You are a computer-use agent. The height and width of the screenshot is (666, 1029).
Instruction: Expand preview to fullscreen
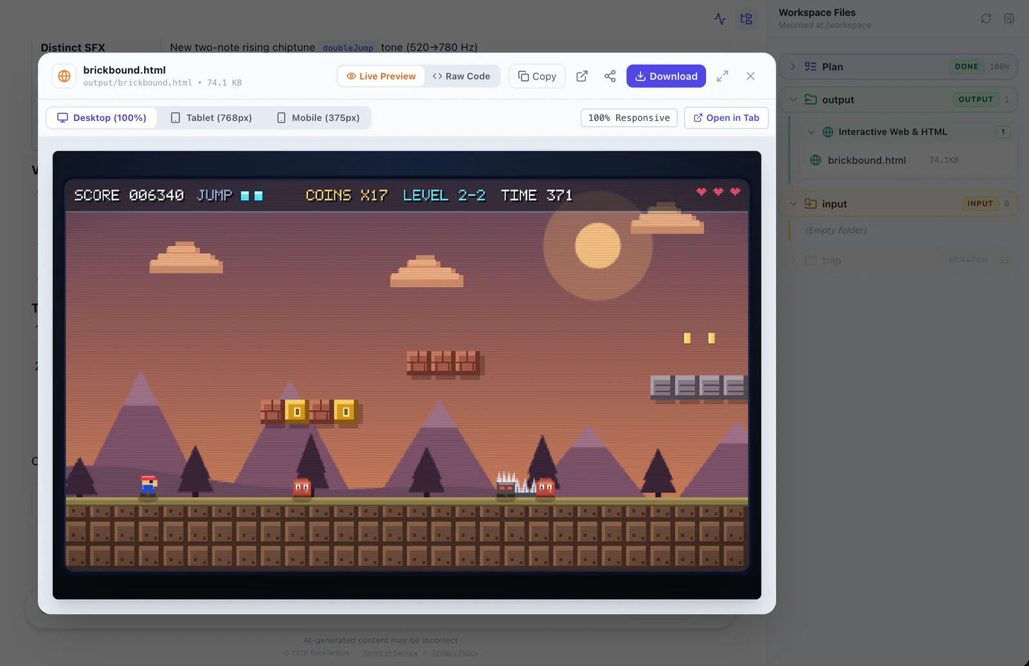722,76
